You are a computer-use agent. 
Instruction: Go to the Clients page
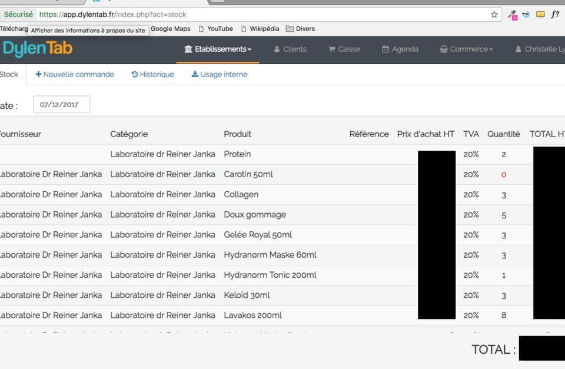pyautogui.click(x=290, y=49)
